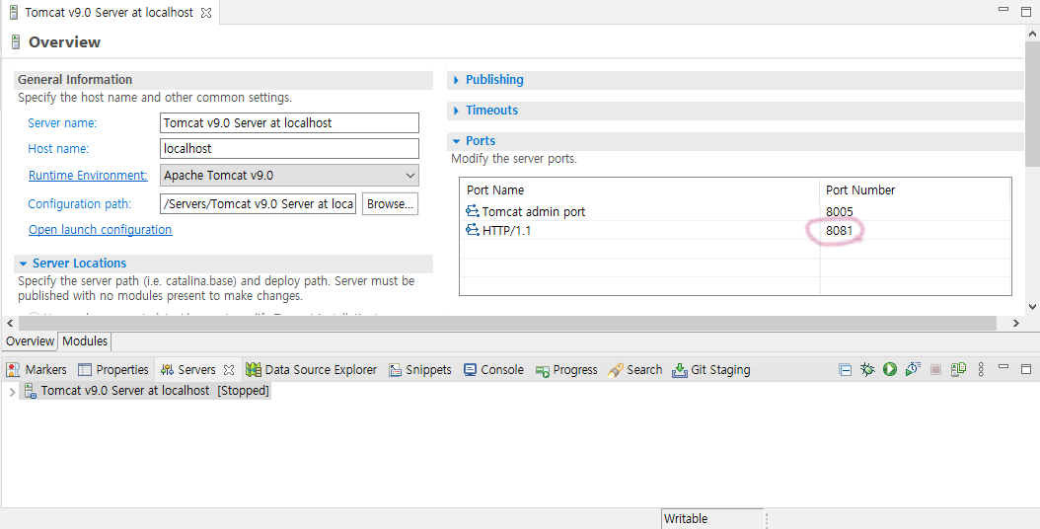
Task: Click vertical scrollbar down arrow
Action: (1032, 307)
